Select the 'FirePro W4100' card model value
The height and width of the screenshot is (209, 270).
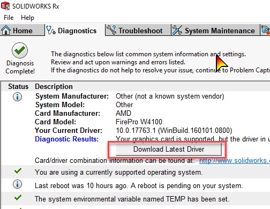coord(139,122)
